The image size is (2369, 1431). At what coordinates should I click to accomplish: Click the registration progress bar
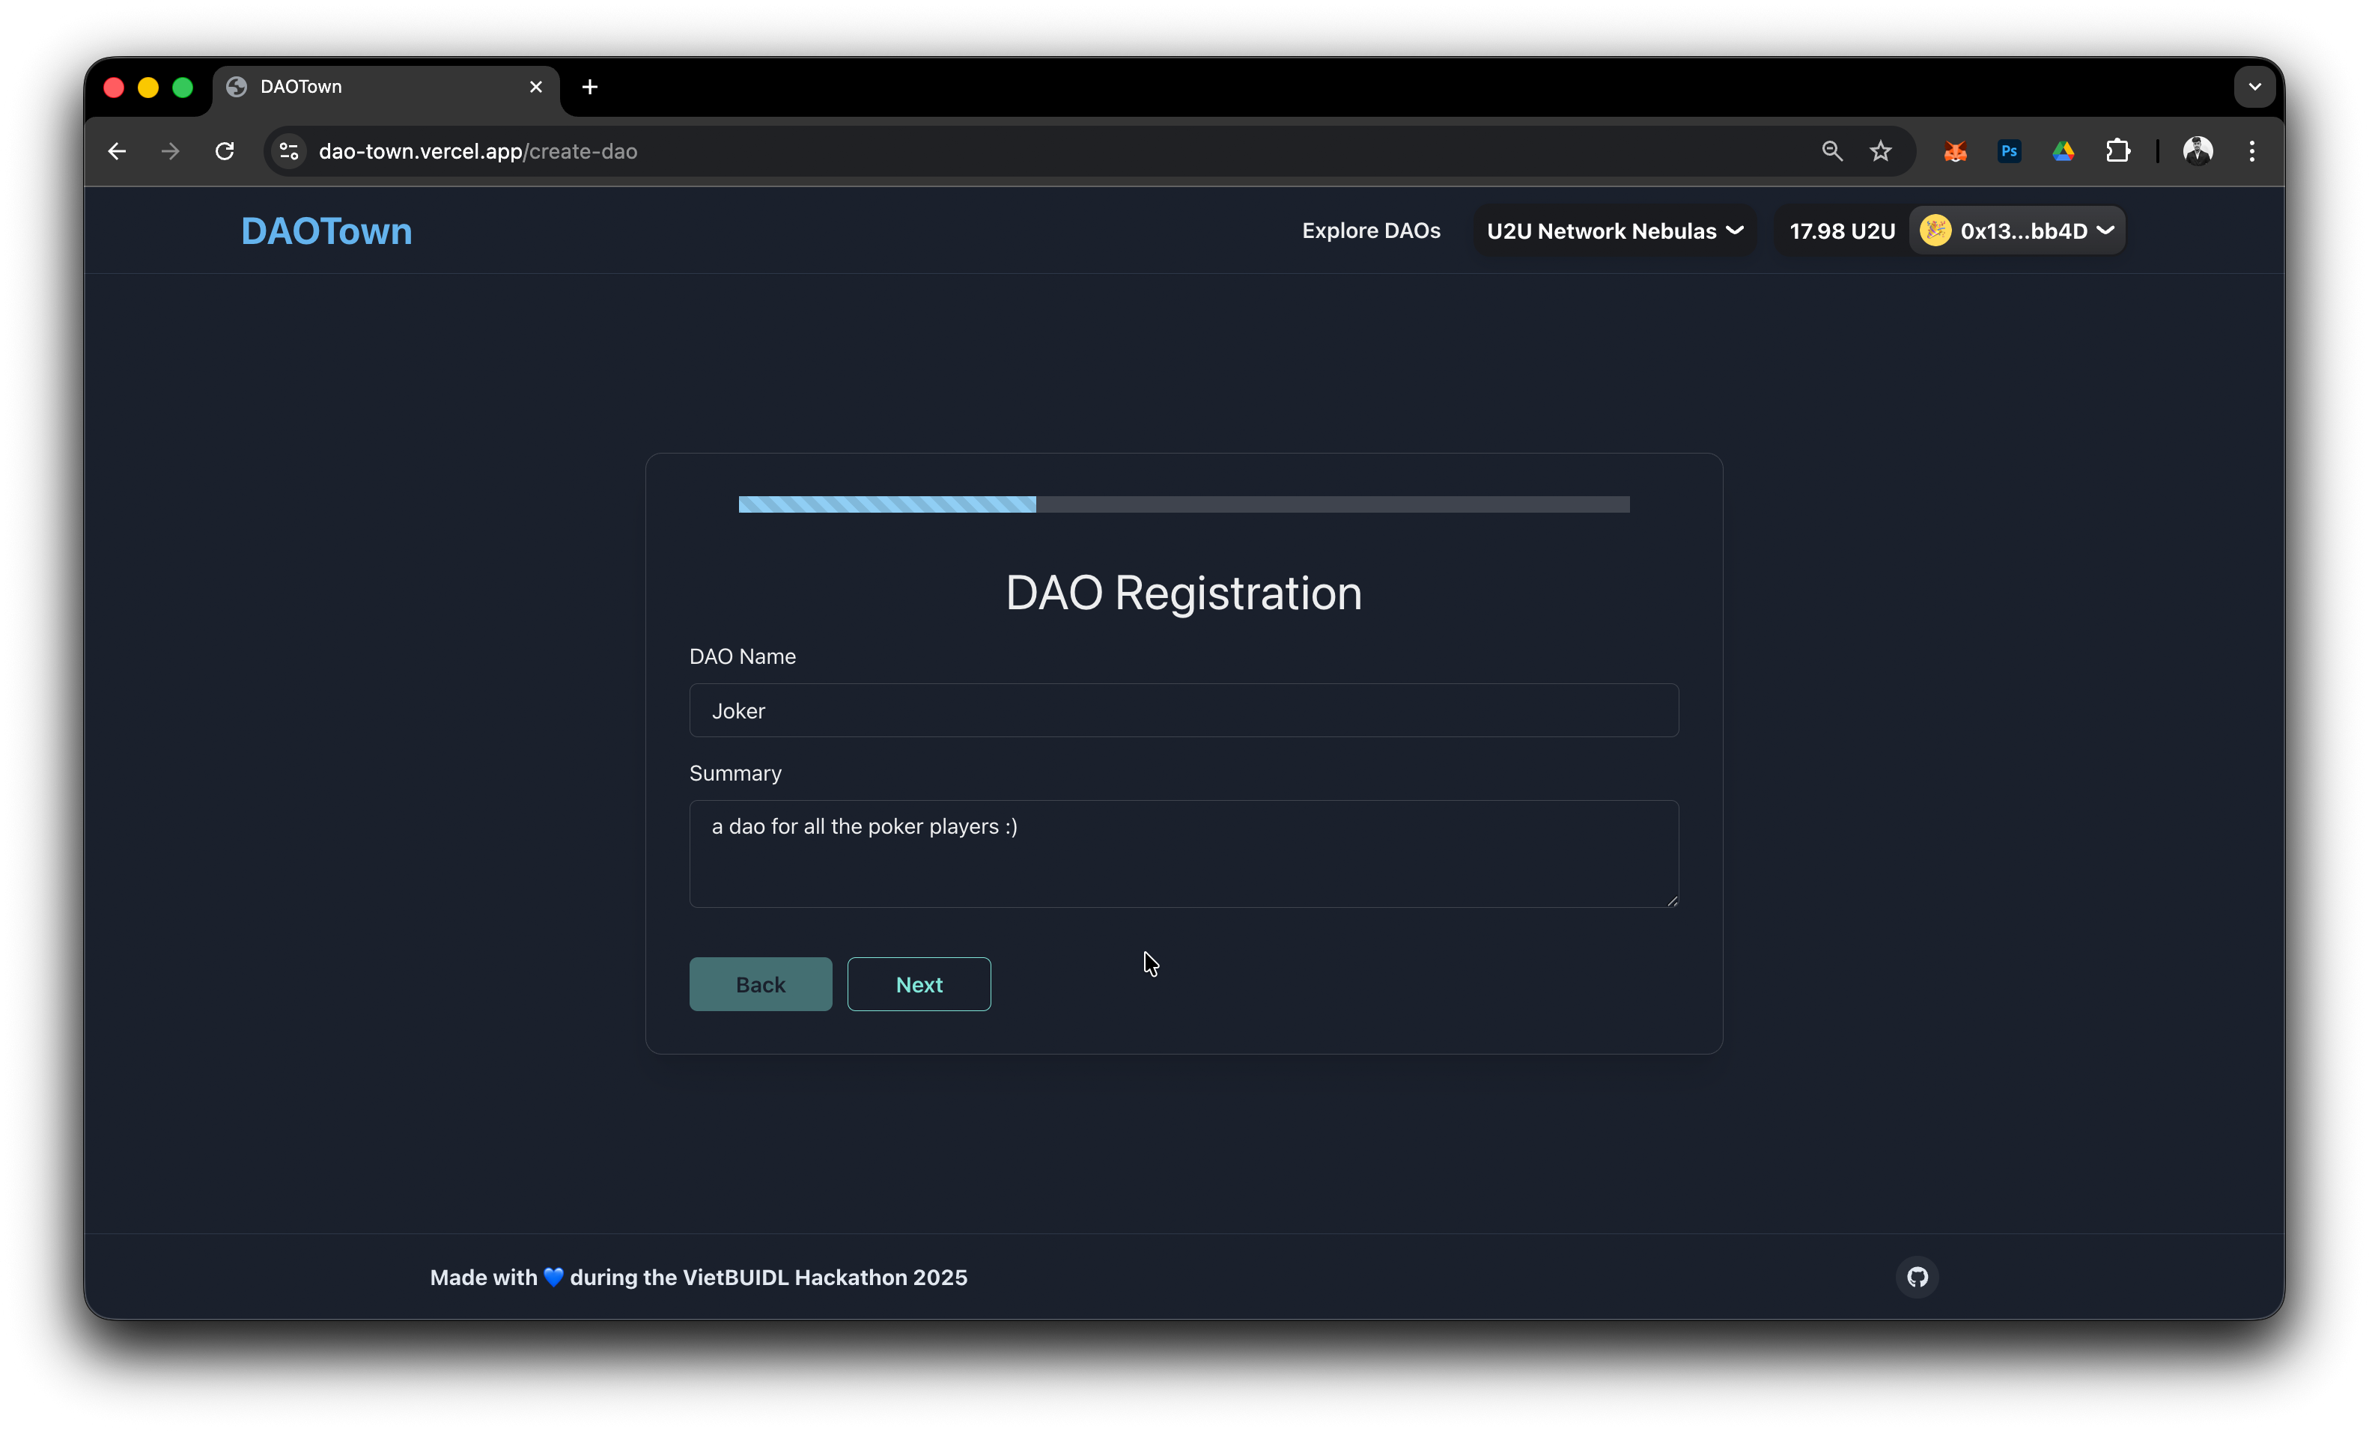1184,504
